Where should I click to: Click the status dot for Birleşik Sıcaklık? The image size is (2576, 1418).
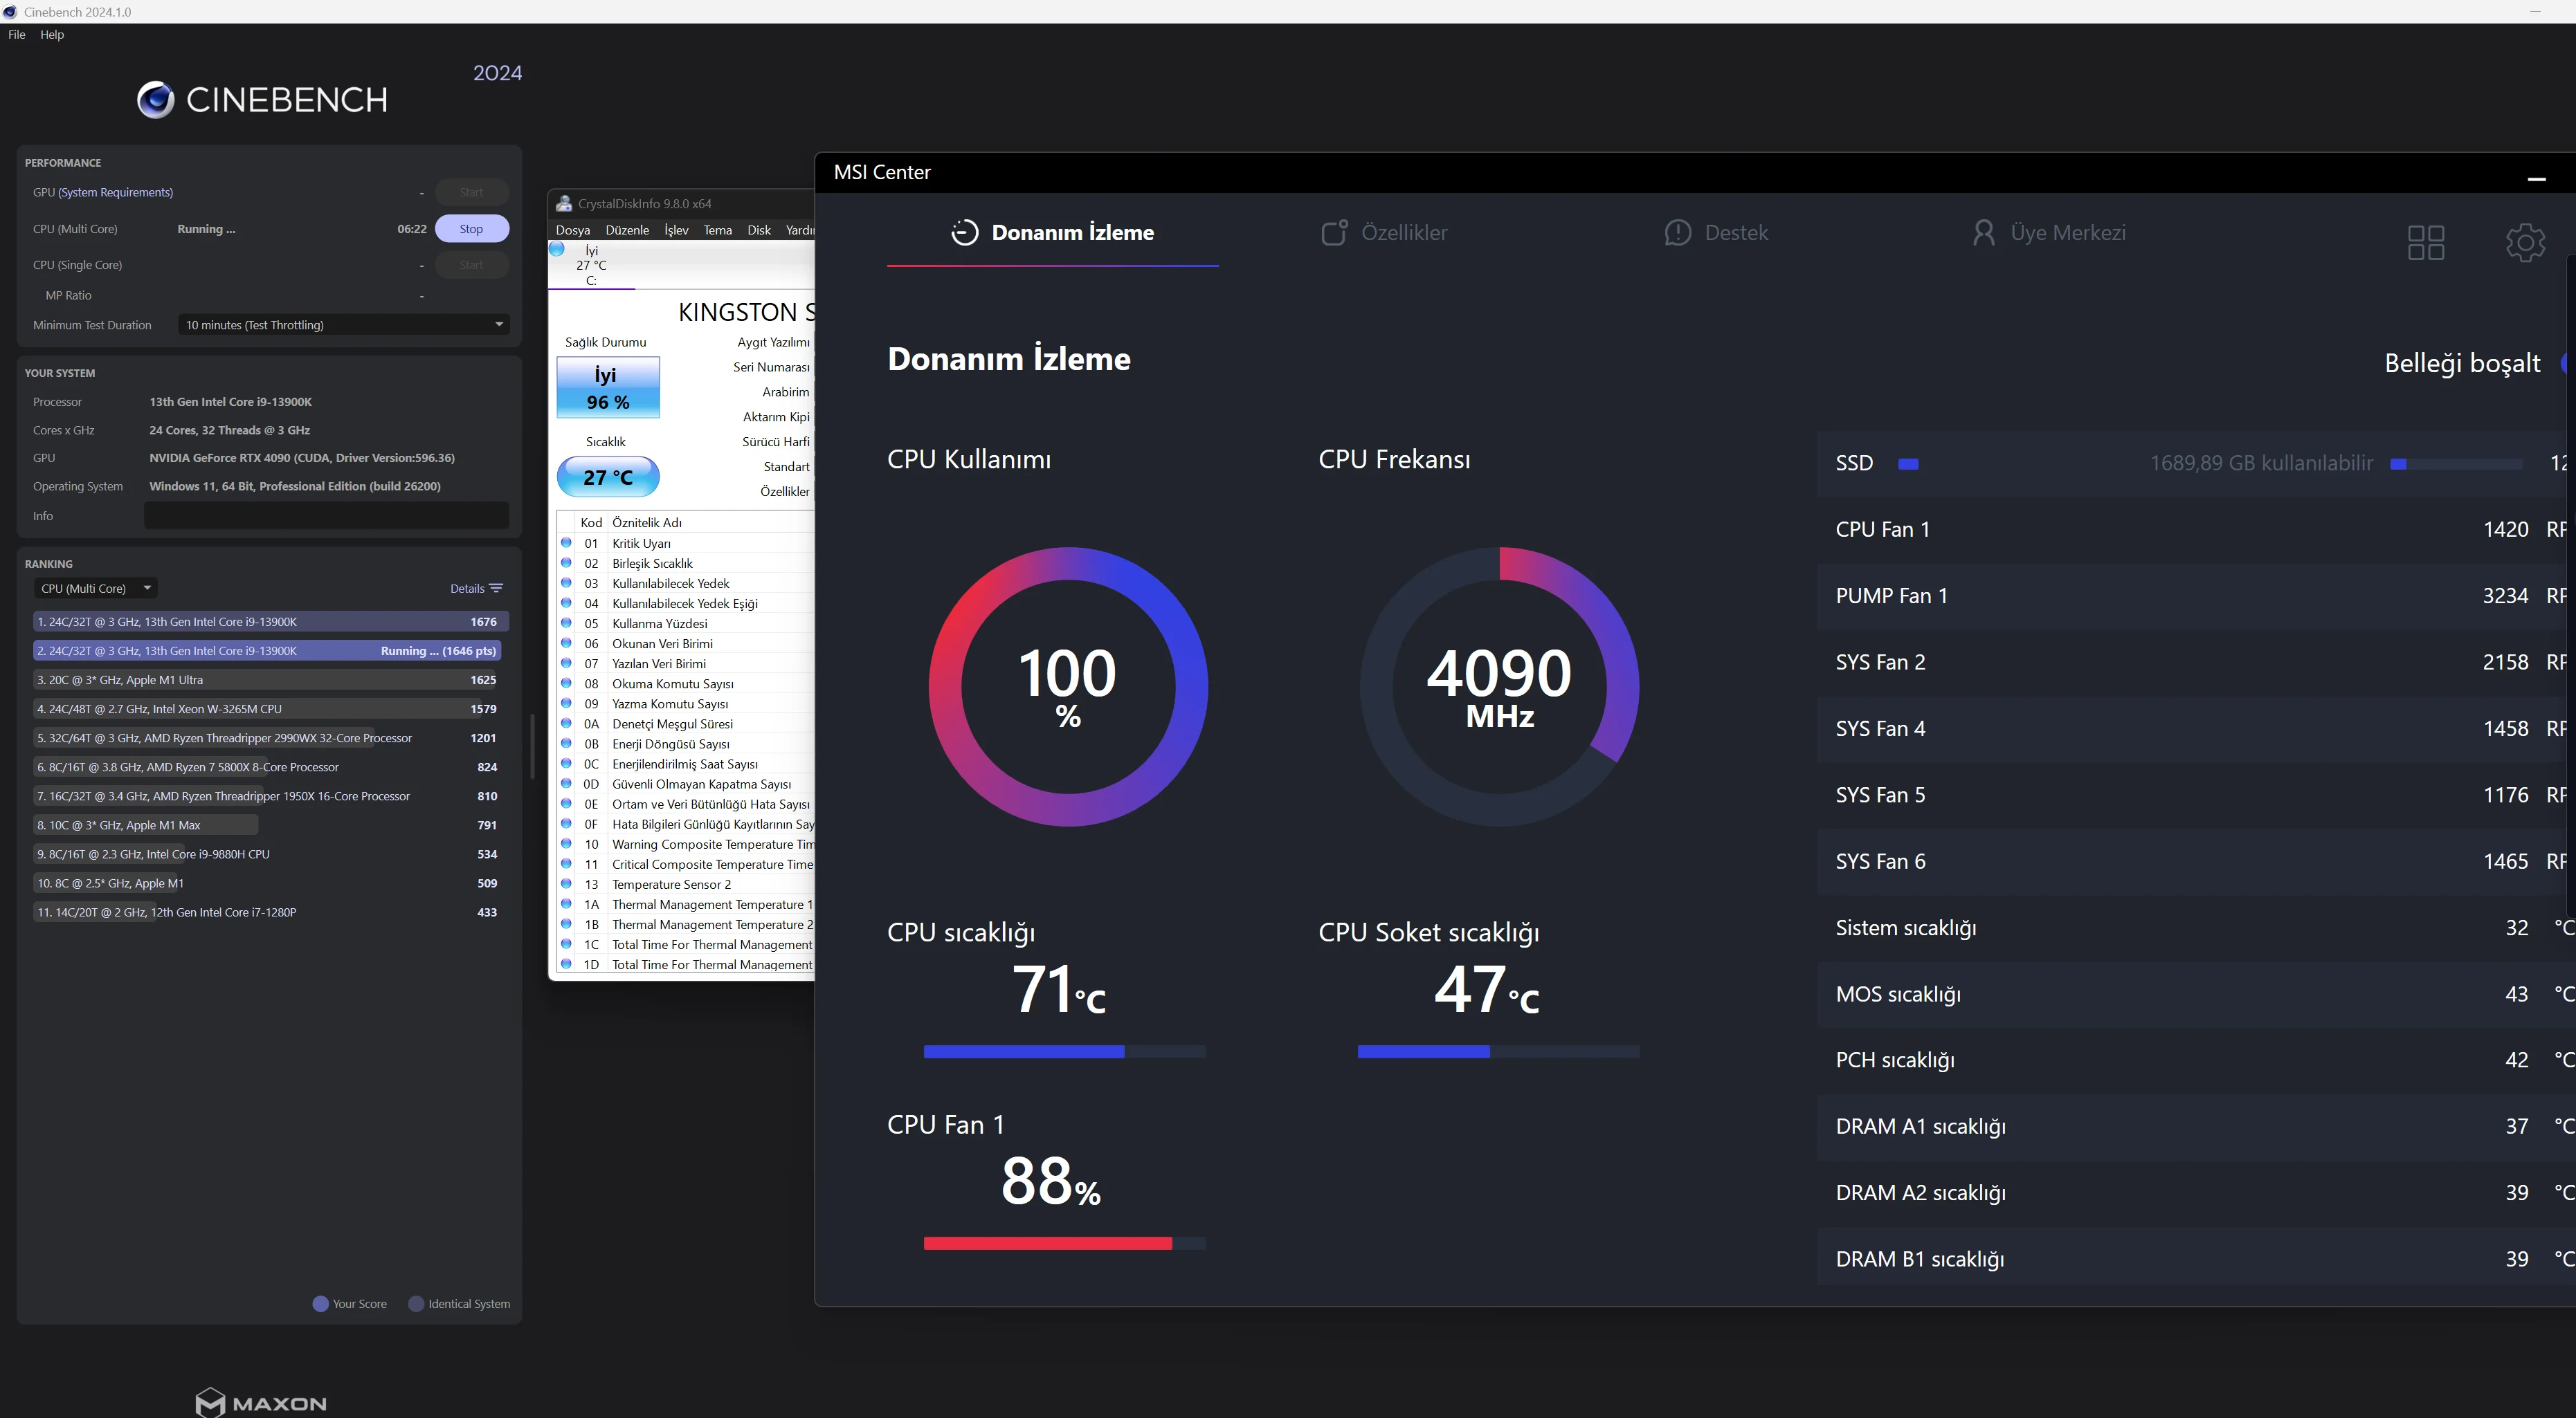[566, 562]
